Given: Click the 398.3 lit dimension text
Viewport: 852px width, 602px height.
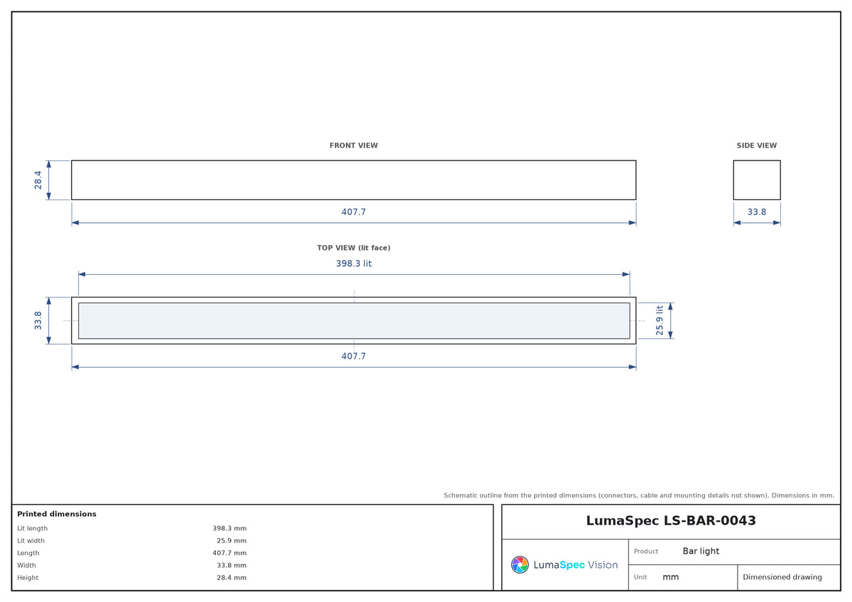Looking at the screenshot, I should click(354, 263).
